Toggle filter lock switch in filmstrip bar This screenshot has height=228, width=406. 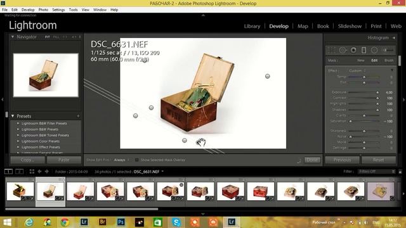coord(400,172)
